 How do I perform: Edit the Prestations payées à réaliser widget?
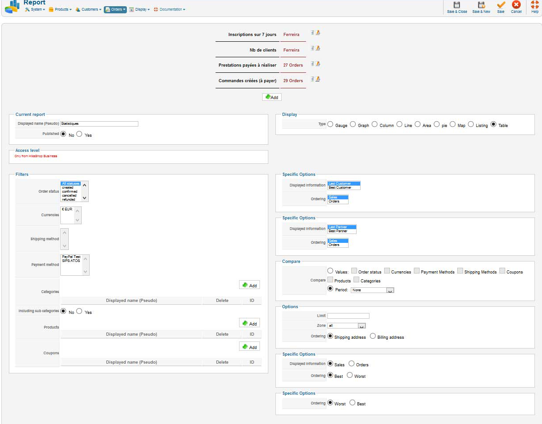[318, 63]
